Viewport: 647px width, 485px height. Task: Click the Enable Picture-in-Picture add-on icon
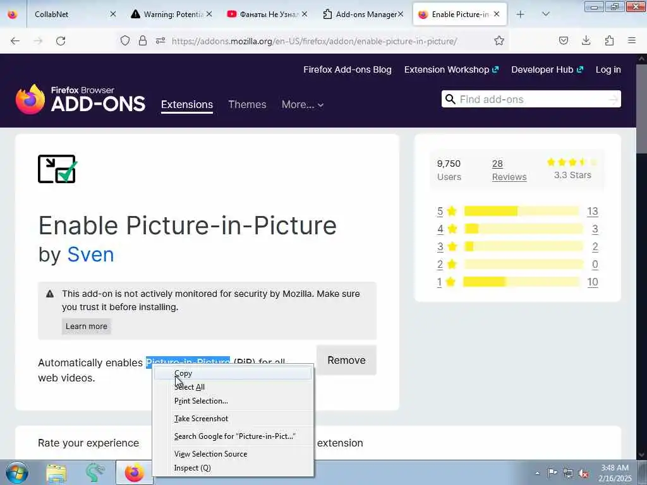tap(57, 169)
